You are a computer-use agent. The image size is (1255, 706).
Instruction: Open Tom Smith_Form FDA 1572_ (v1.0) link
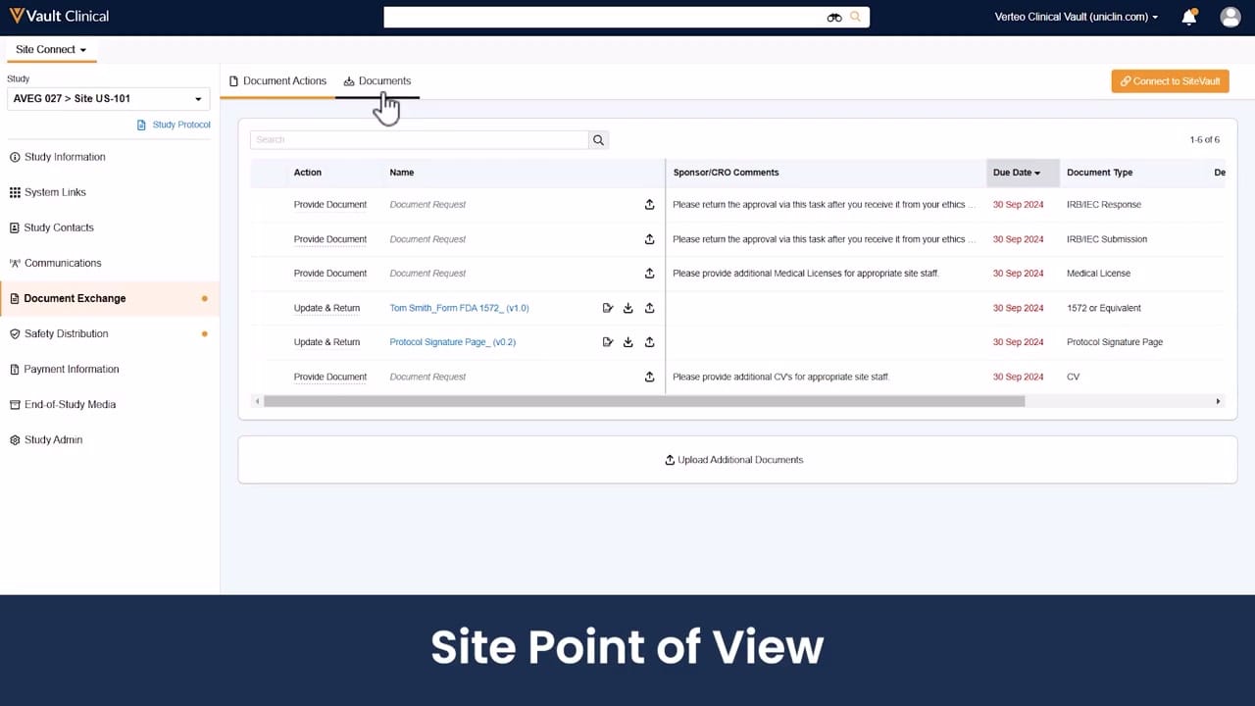459,308
